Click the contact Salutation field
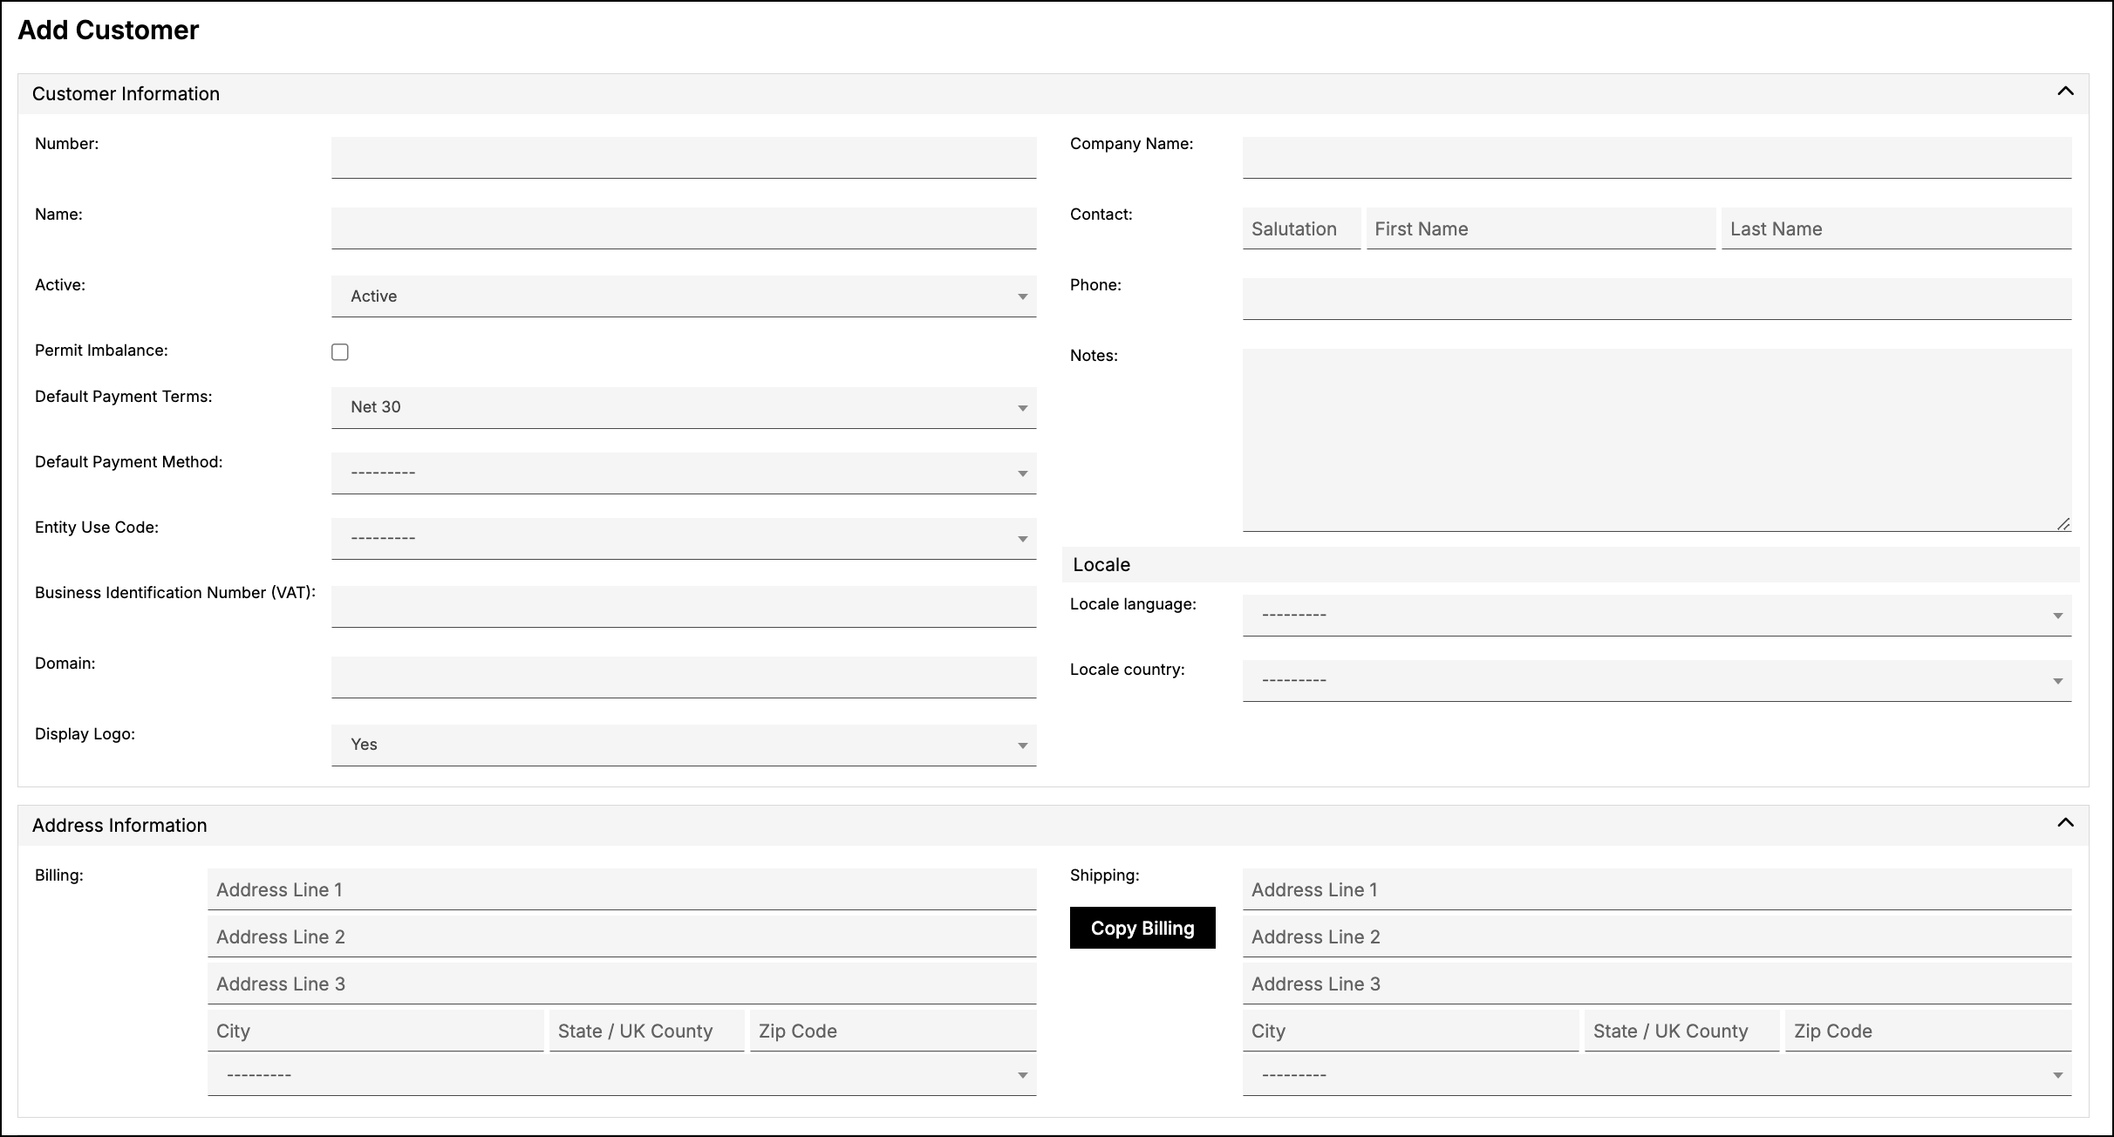 pos(1301,228)
